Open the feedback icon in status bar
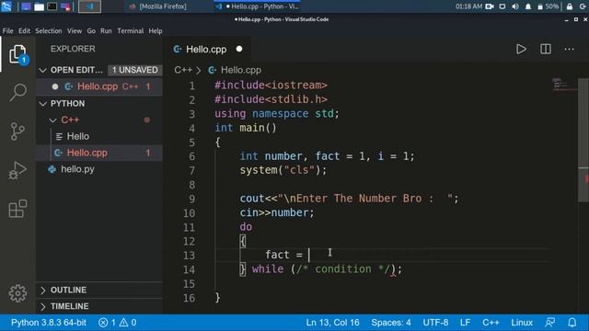 coord(550,323)
